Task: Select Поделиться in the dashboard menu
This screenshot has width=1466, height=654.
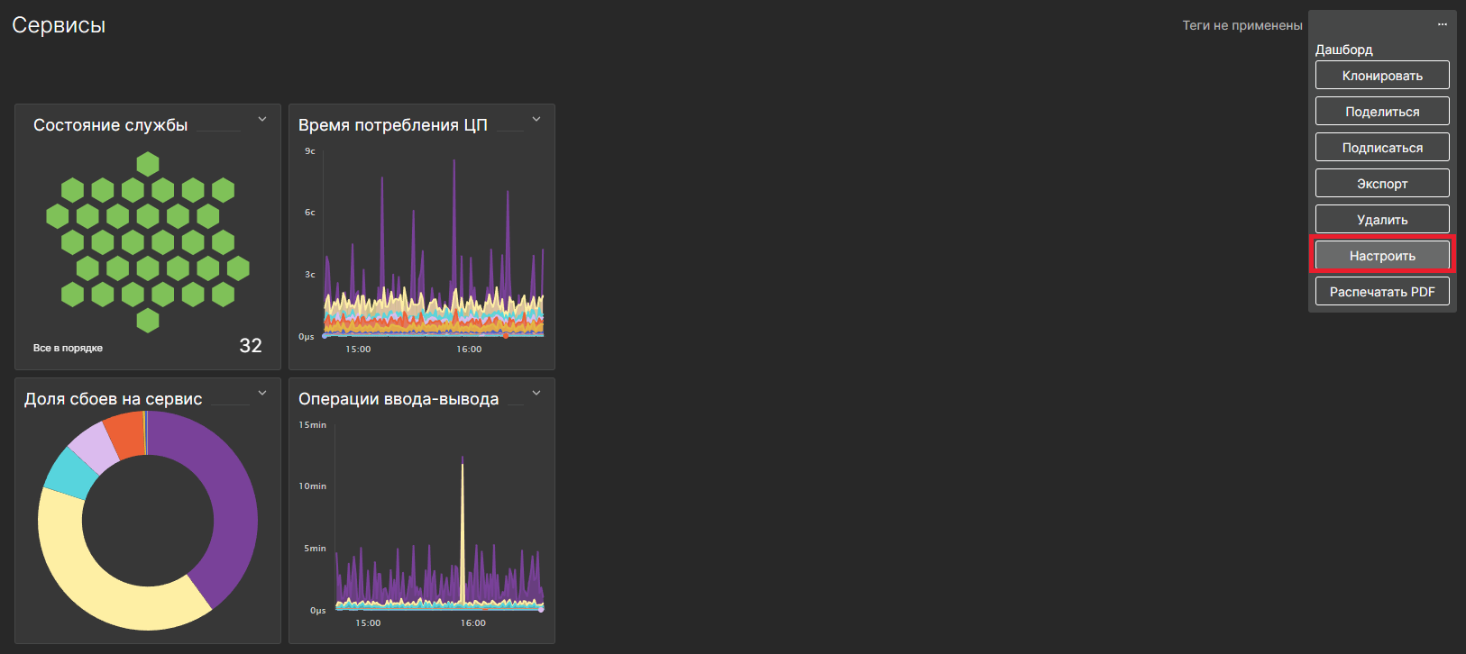Action: pos(1381,112)
